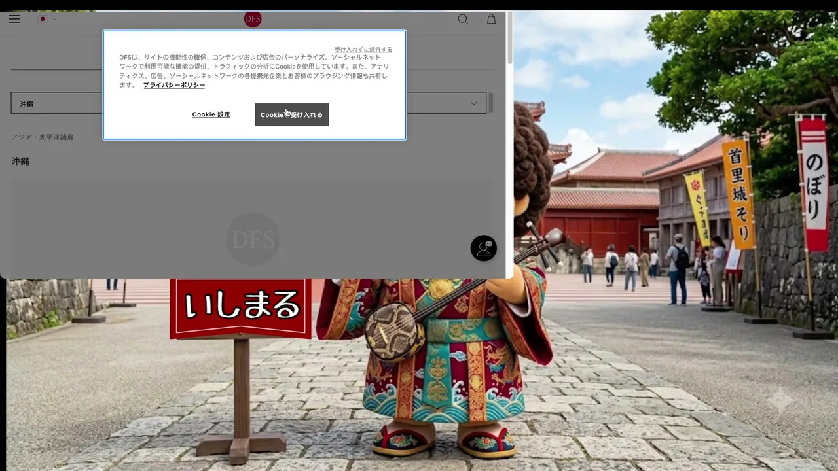Image resolution: width=838 pixels, height=471 pixels.
Task: Open Cookie 設定 options
Action: point(211,114)
